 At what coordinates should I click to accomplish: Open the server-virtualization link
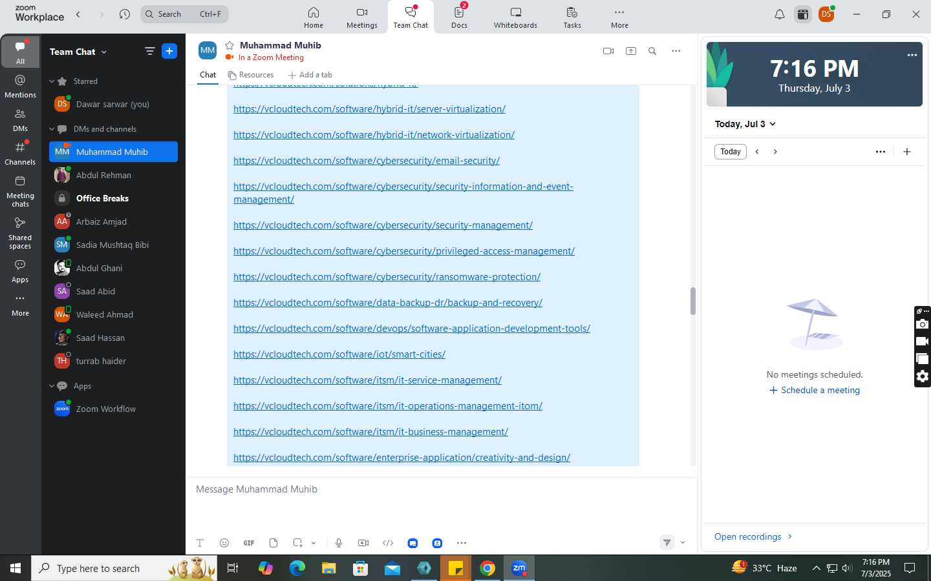pos(369,109)
